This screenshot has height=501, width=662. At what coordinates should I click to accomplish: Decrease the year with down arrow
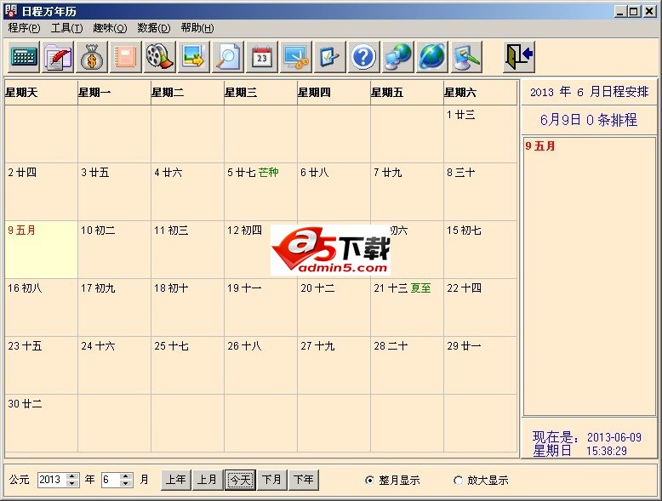72,483
